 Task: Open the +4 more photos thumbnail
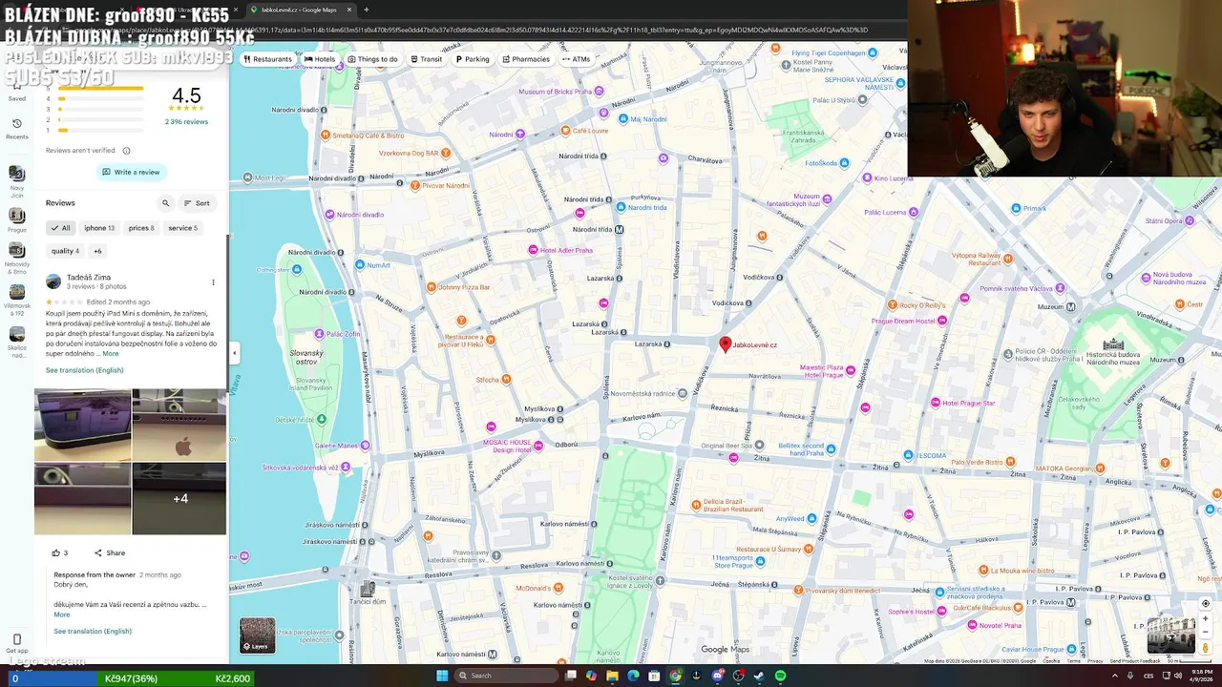point(179,499)
